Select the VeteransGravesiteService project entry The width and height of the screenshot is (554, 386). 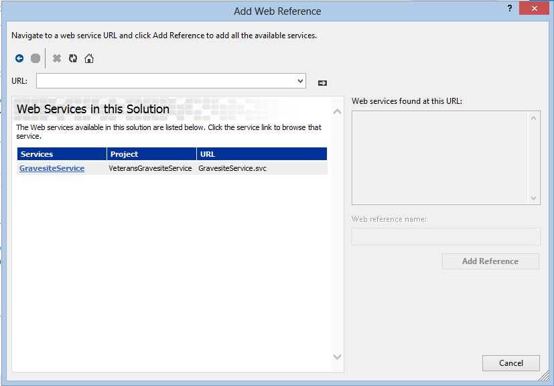(x=152, y=168)
